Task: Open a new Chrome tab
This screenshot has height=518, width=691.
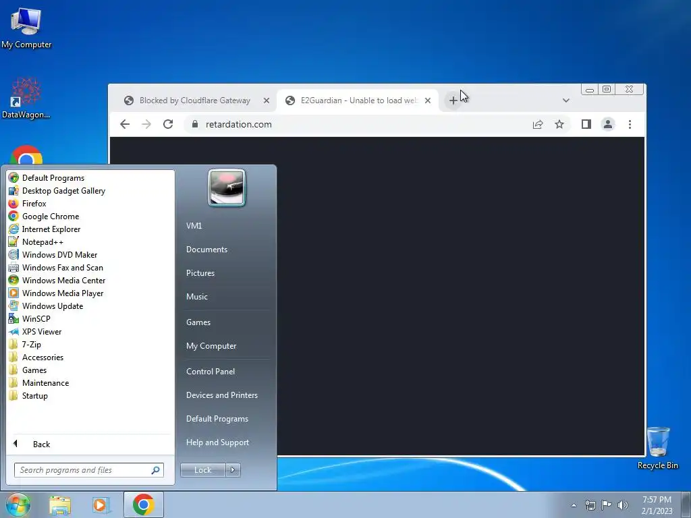Action: [x=453, y=100]
